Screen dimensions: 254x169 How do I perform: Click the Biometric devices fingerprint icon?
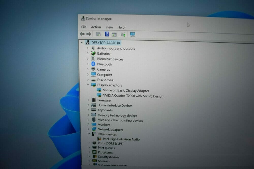click(93, 59)
